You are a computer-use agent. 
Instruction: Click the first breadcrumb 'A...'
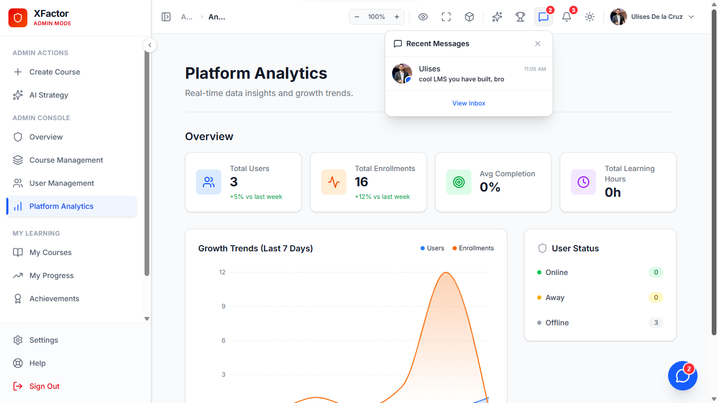(187, 17)
